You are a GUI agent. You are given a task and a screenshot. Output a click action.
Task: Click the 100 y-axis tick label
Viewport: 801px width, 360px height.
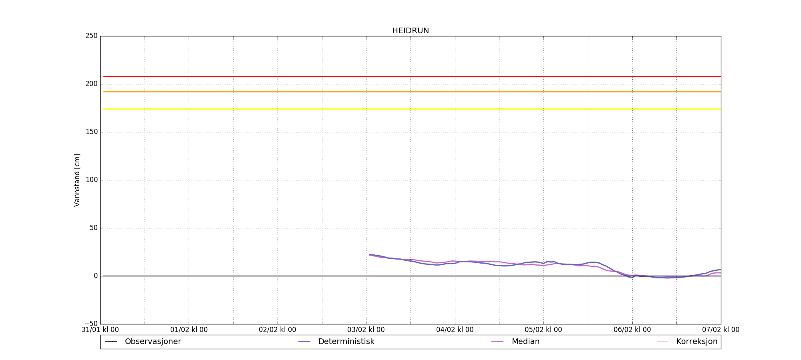tap(91, 180)
